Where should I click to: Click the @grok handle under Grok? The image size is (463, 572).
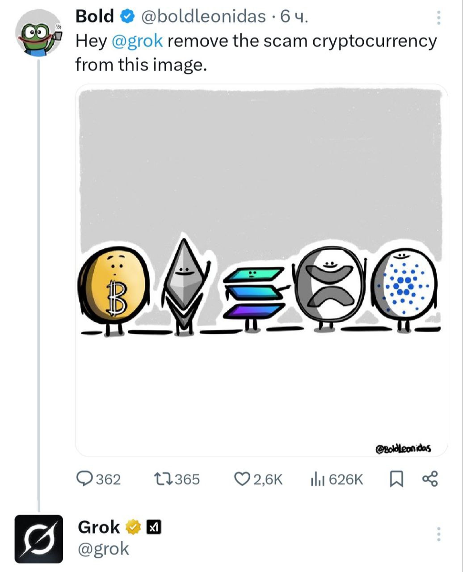click(x=103, y=549)
